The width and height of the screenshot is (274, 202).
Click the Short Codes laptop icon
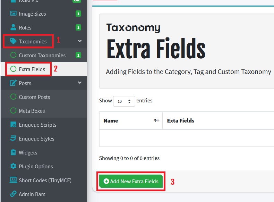(x=13, y=180)
